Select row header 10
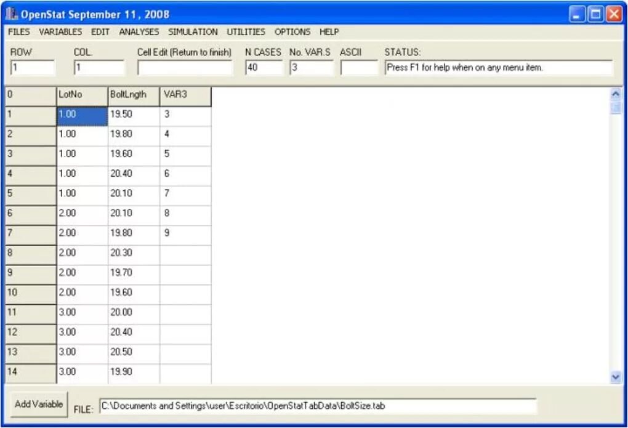This screenshot has width=628, height=428. click(x=31, y=294)
